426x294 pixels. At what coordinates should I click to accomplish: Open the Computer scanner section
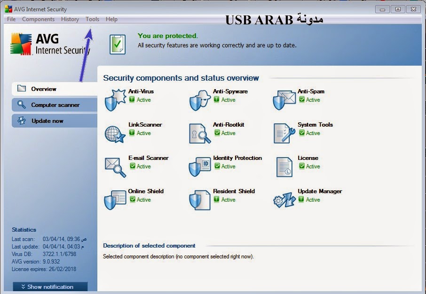click(55, 105)
